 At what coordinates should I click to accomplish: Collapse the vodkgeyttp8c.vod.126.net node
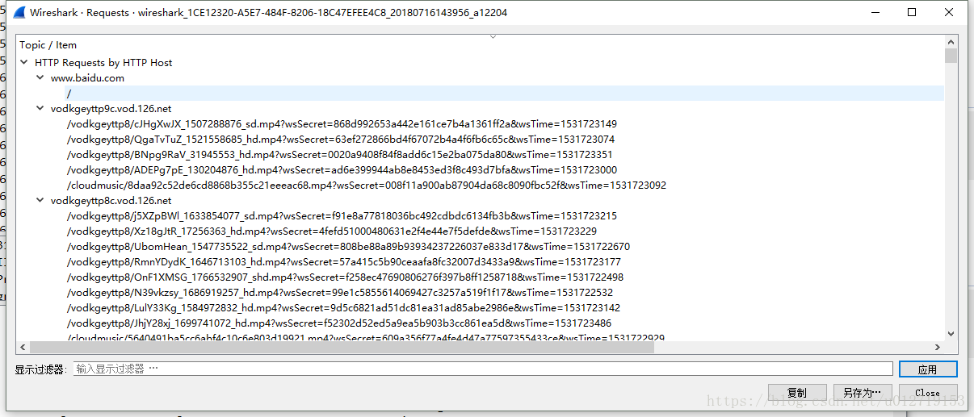point(40,200)
